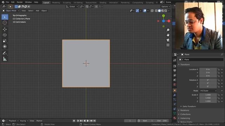Image resolution: width=225 pixels, height=126 pixels.
Task: Toggle snapping magnet button
Action: tap(87, 7)
